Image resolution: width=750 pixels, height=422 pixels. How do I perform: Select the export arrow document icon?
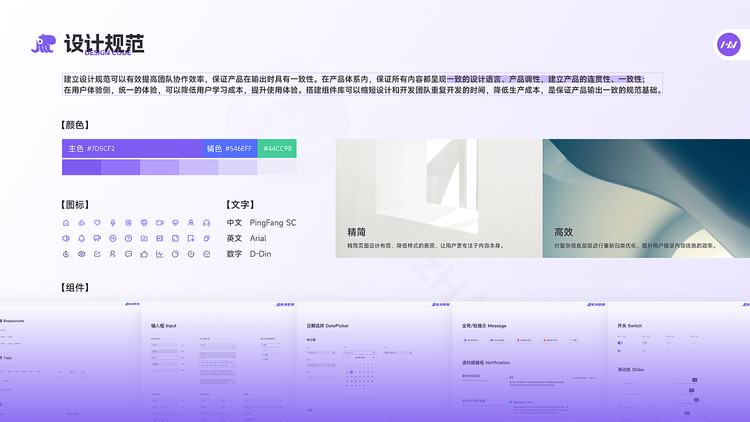pos(191,239)
